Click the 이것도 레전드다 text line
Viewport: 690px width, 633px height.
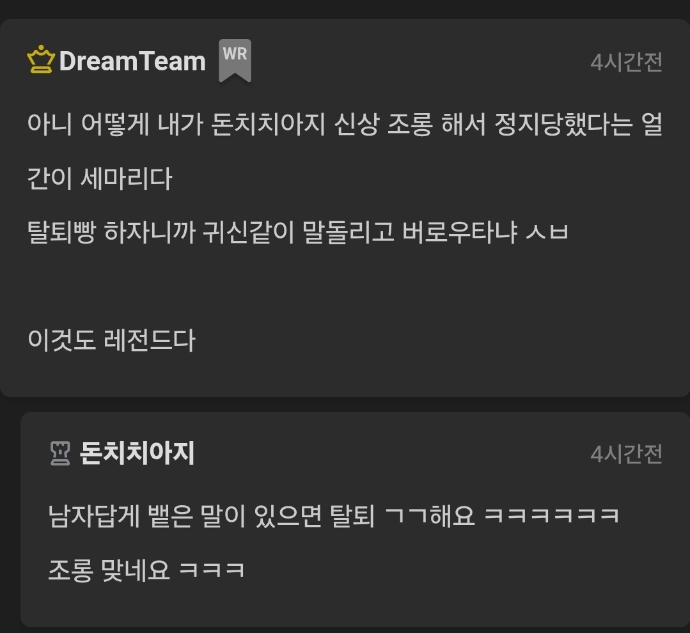click(x=111, y=340)
